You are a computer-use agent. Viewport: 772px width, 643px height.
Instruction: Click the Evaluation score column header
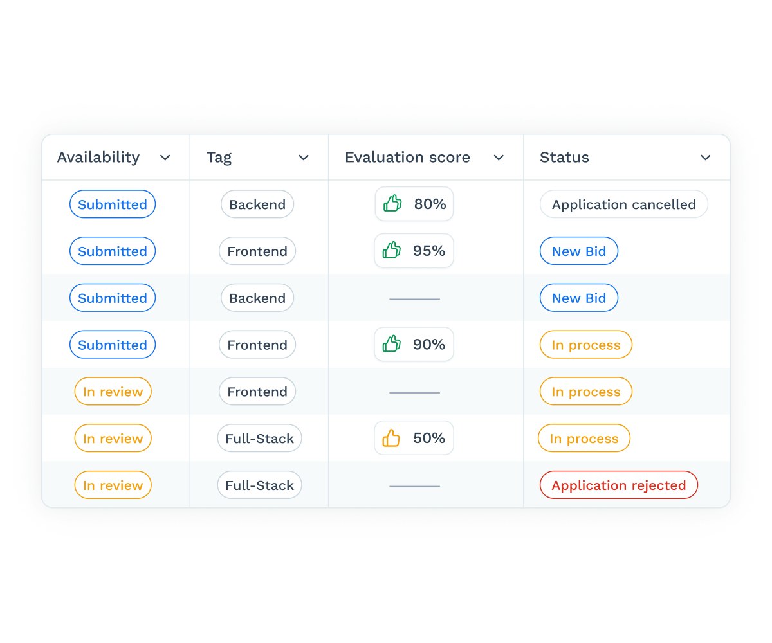(x=407, y=158)
